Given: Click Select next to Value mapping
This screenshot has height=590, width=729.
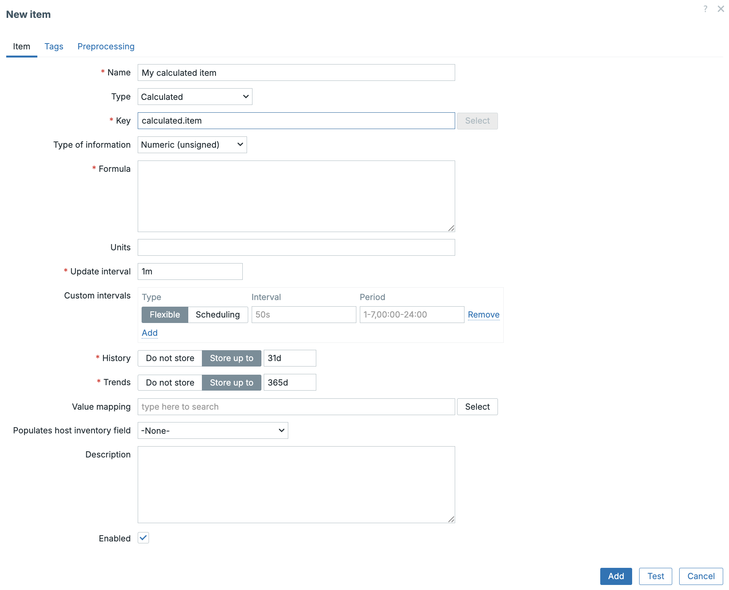Looking at the screenshot, I should coord(477,407).
